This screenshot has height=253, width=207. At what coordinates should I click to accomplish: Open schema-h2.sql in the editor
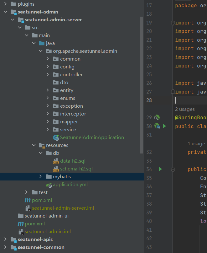tap(76, 169)
